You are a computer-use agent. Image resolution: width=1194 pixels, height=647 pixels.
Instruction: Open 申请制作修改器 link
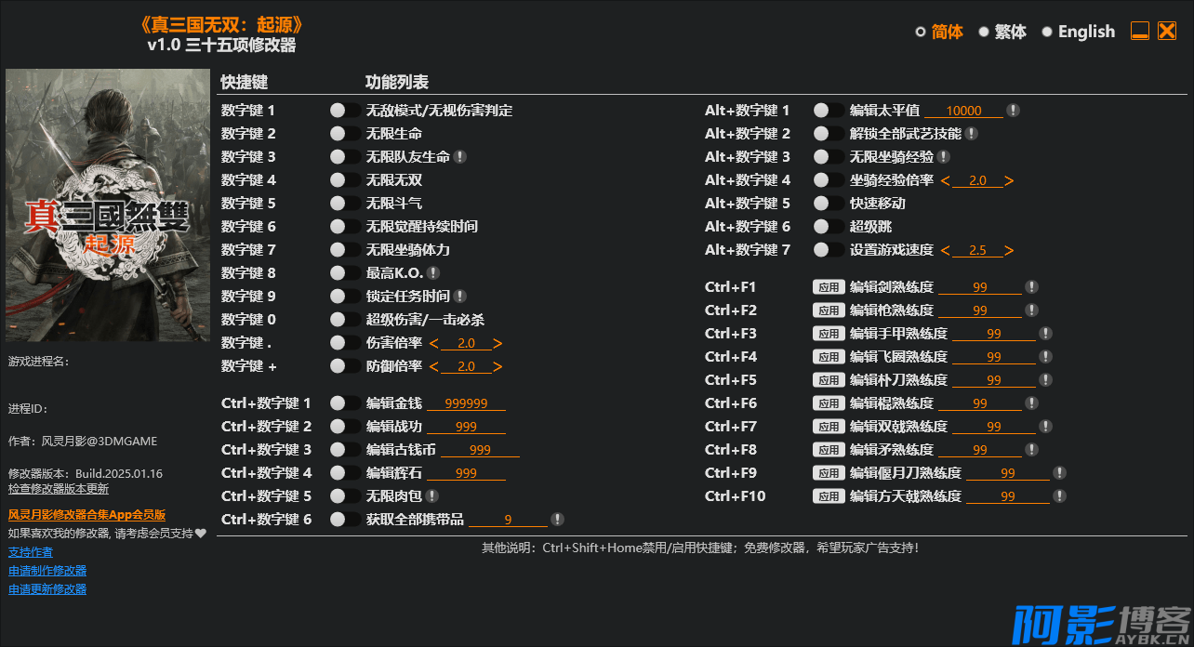(x=47, y=571)
